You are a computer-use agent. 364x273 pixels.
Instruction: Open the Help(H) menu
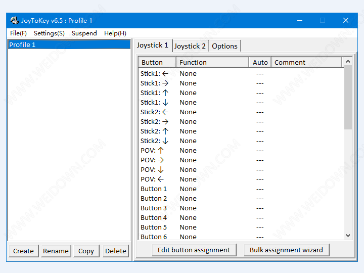click(x=115, y=33)
